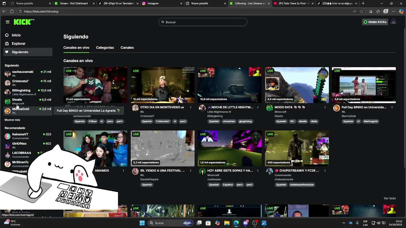This screenshot has width=406, height=228.
Task: Open ElGlogloking channel in sidebar
Action: [x=28, y=92]
